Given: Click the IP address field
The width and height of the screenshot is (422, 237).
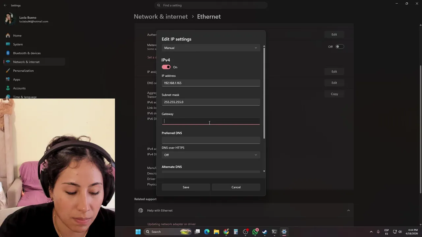Looking at the screenshot, I should 211,83.
